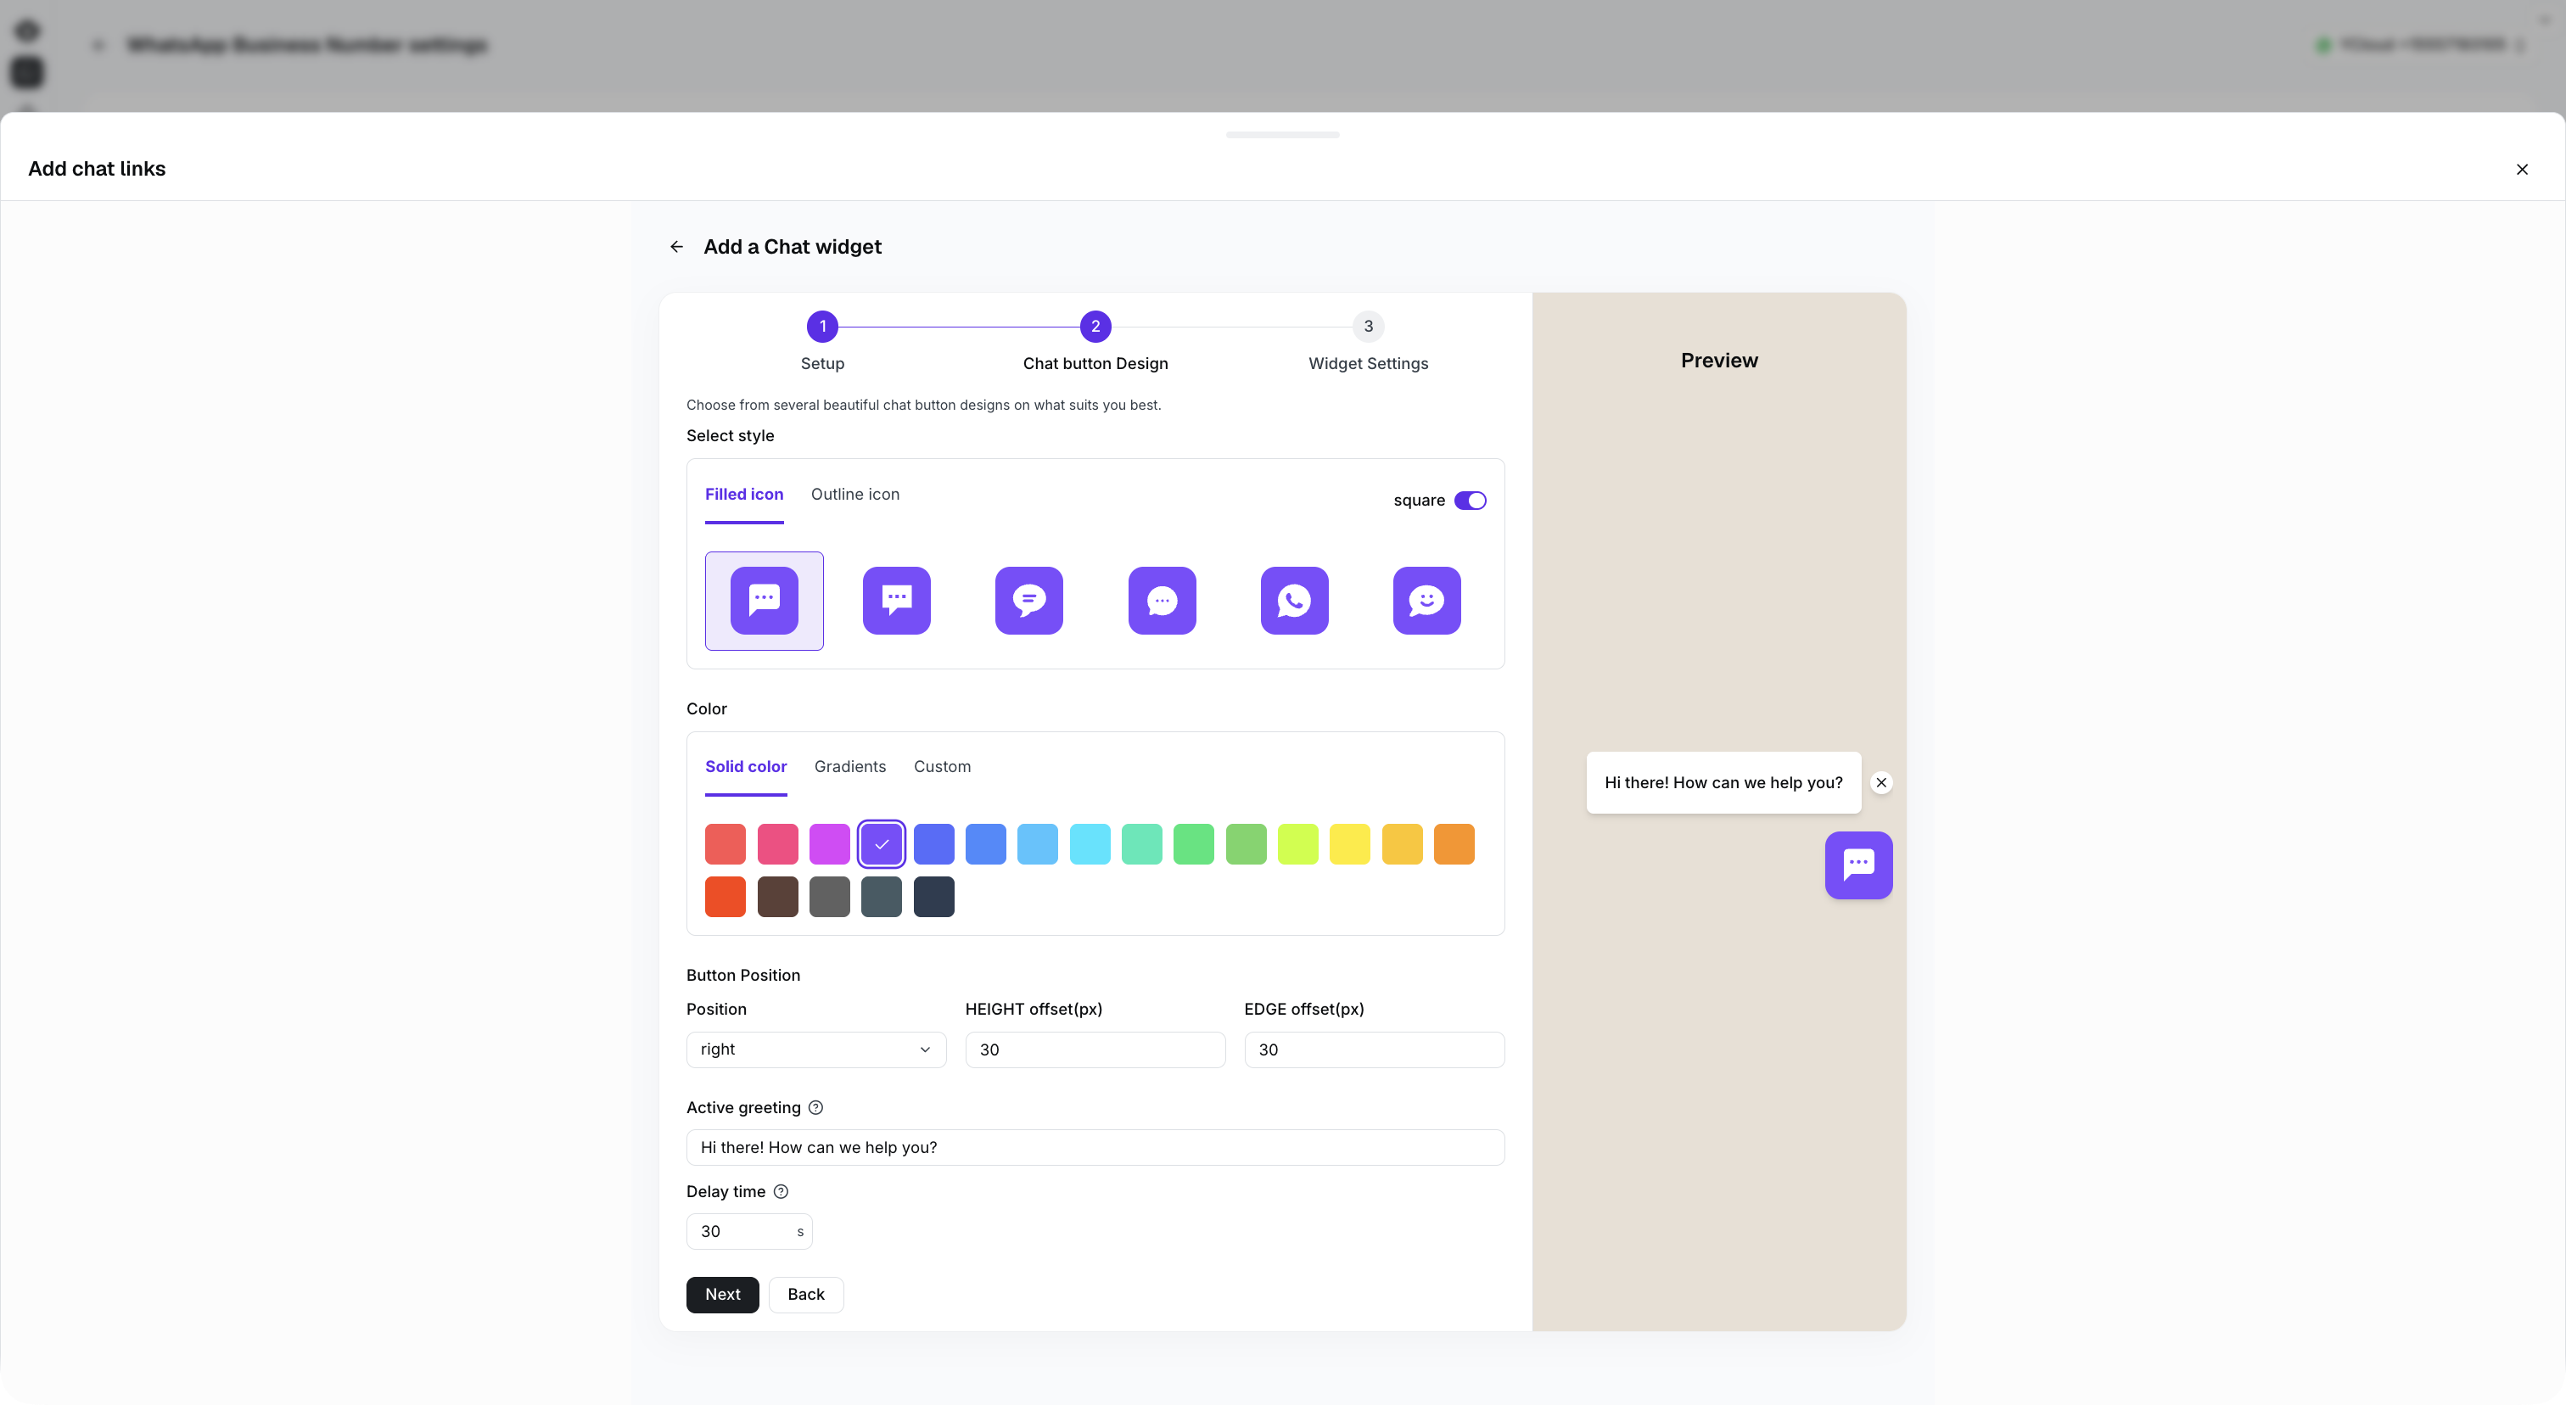Go back using the arrow beside Add a Chat widget

(x=676, y=247)
